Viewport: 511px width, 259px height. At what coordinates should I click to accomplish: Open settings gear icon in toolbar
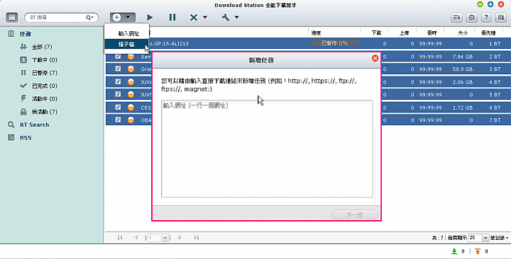[471, 18]
